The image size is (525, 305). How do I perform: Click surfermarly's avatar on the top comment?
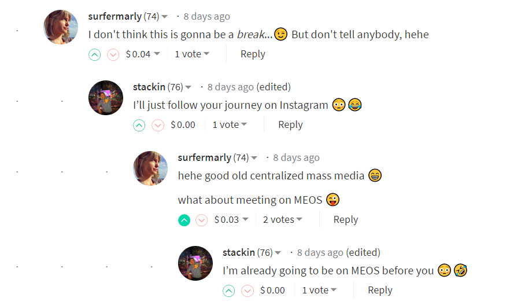click(61, 27)
